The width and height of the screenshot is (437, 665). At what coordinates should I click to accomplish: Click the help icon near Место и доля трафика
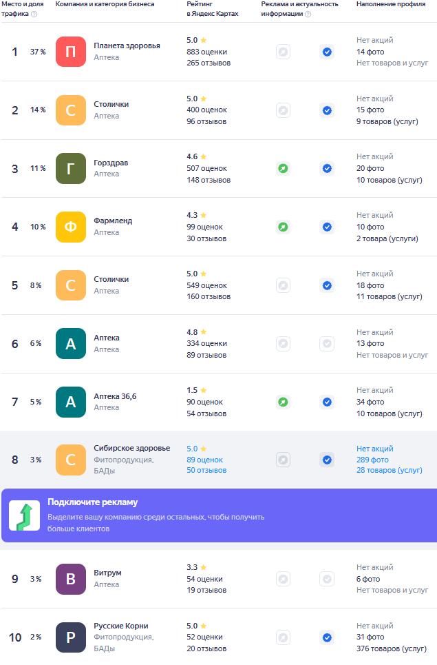[x=34, y=14]
